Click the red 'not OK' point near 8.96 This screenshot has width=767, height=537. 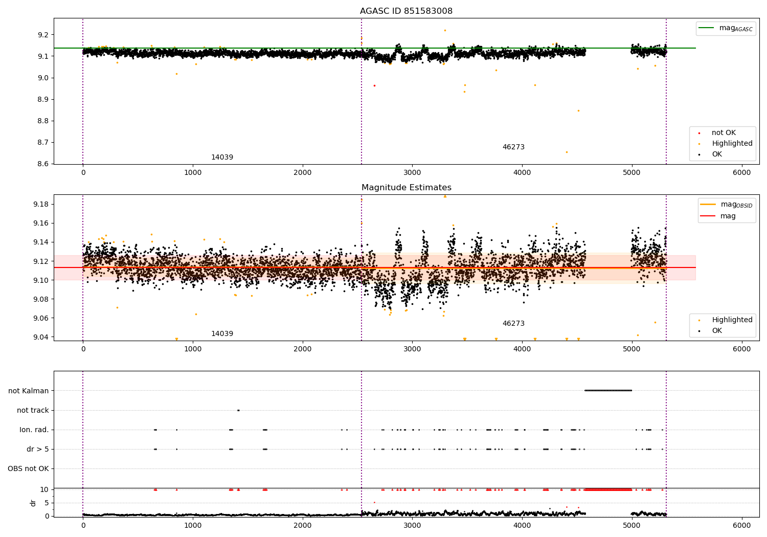[374, 85]
